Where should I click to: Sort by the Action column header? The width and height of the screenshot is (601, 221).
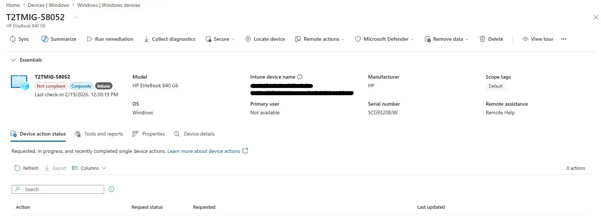point(23,207)
